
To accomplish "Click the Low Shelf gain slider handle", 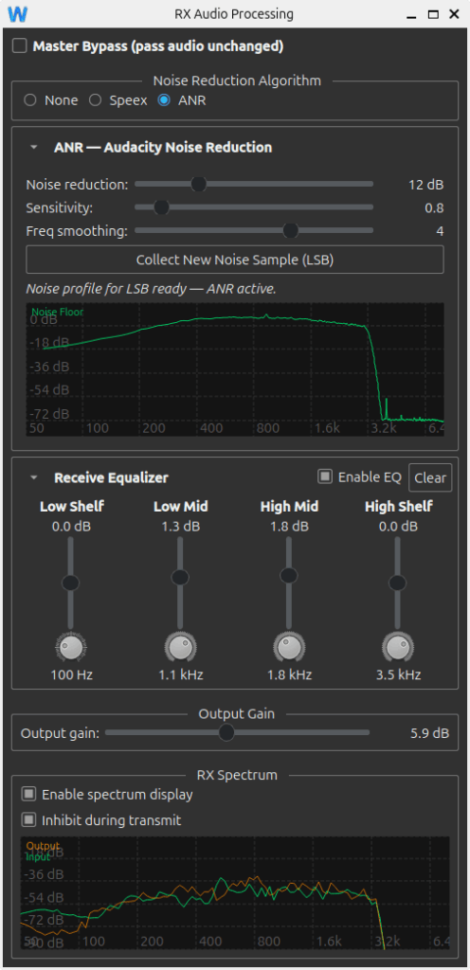I will [71, 583].
